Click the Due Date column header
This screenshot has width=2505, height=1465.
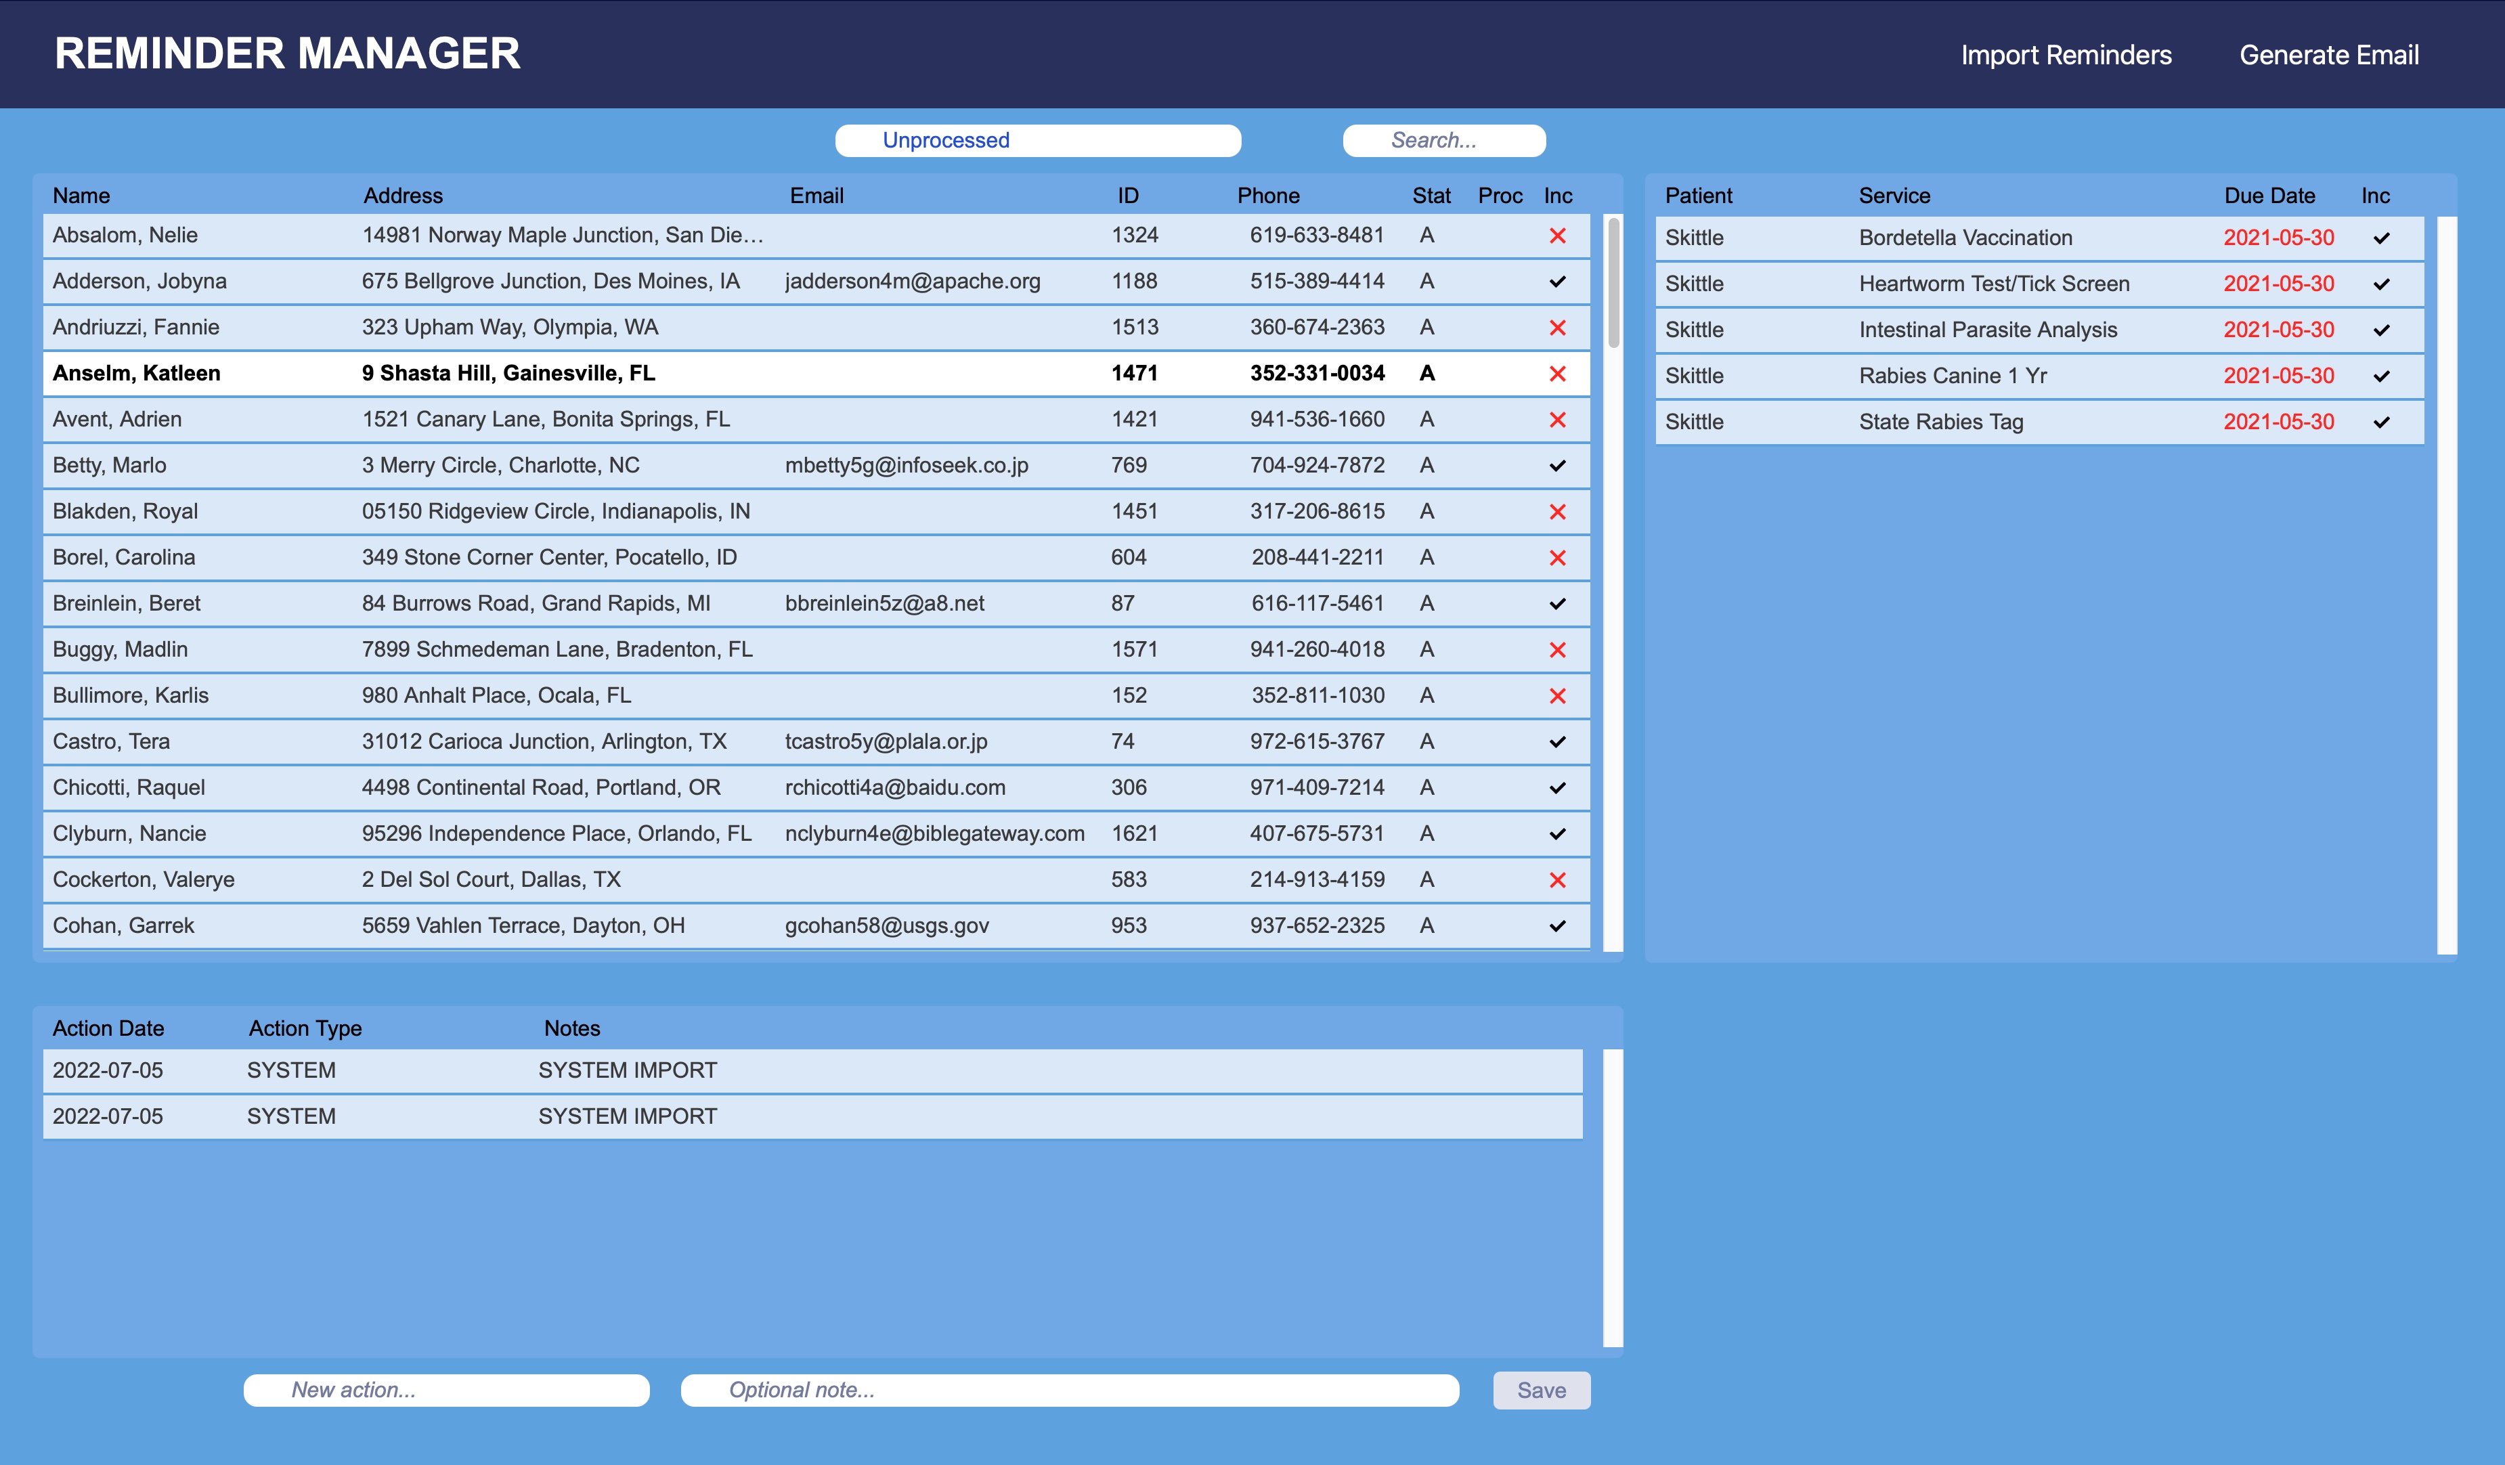click(2269, 196)
